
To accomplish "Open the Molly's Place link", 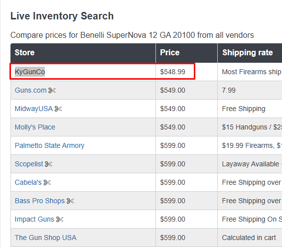I will pyautogui.click(x=35, y=127).
